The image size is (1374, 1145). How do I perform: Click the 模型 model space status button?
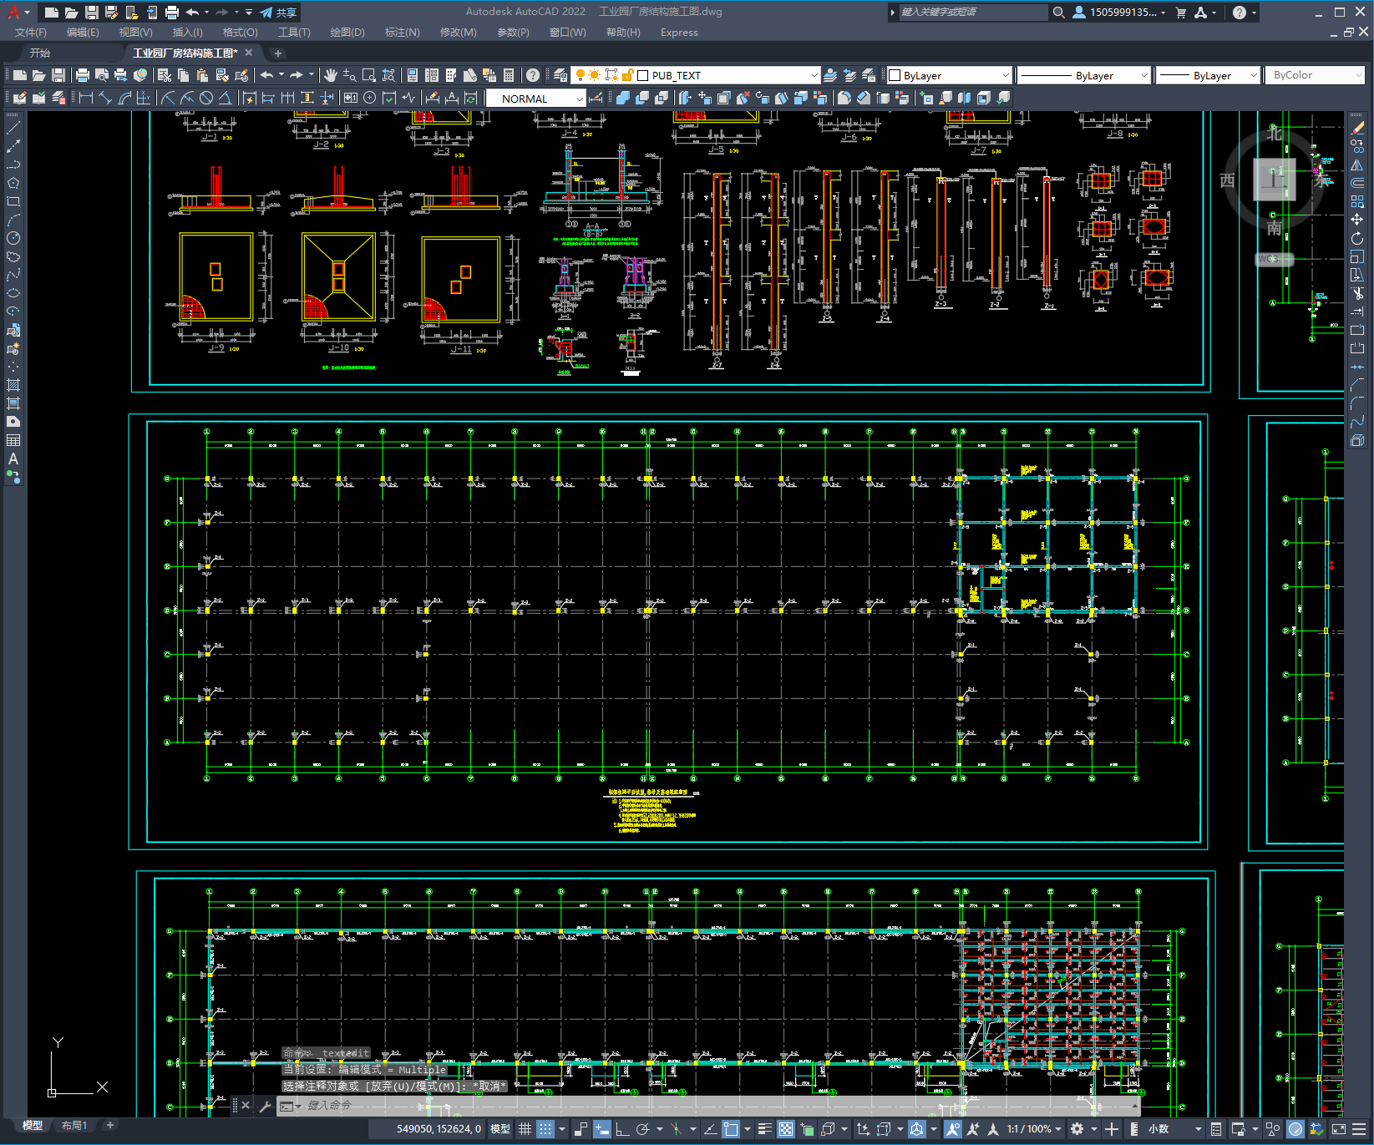[x=500, y=1129]
